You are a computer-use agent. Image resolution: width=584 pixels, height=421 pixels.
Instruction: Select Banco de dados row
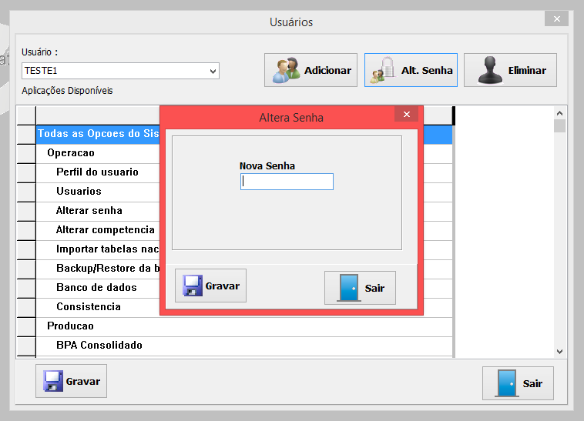click(96, 287)
